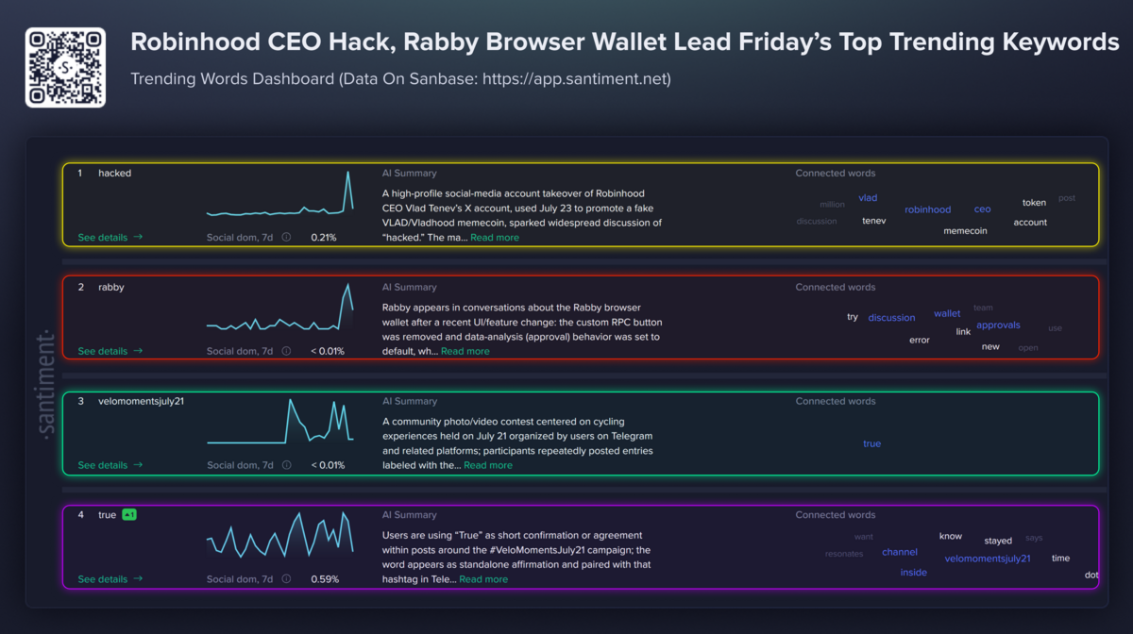Open See details for true
Image resolution: width=1133 pixels, height=634 pixels.
(110, 579)
